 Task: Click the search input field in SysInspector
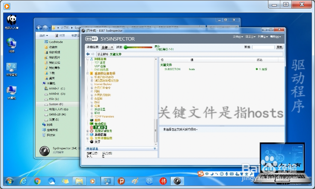(x=263, y=47)
